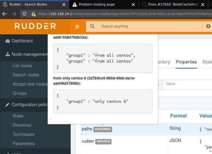
Task: Click the Node management sitemap icon
Action: tap(8, 54)
